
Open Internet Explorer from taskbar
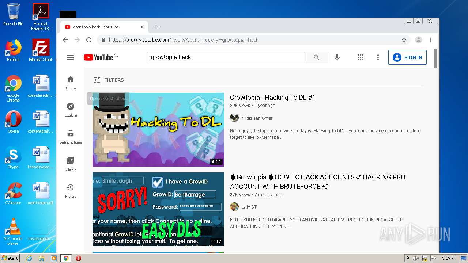[29, 258]
